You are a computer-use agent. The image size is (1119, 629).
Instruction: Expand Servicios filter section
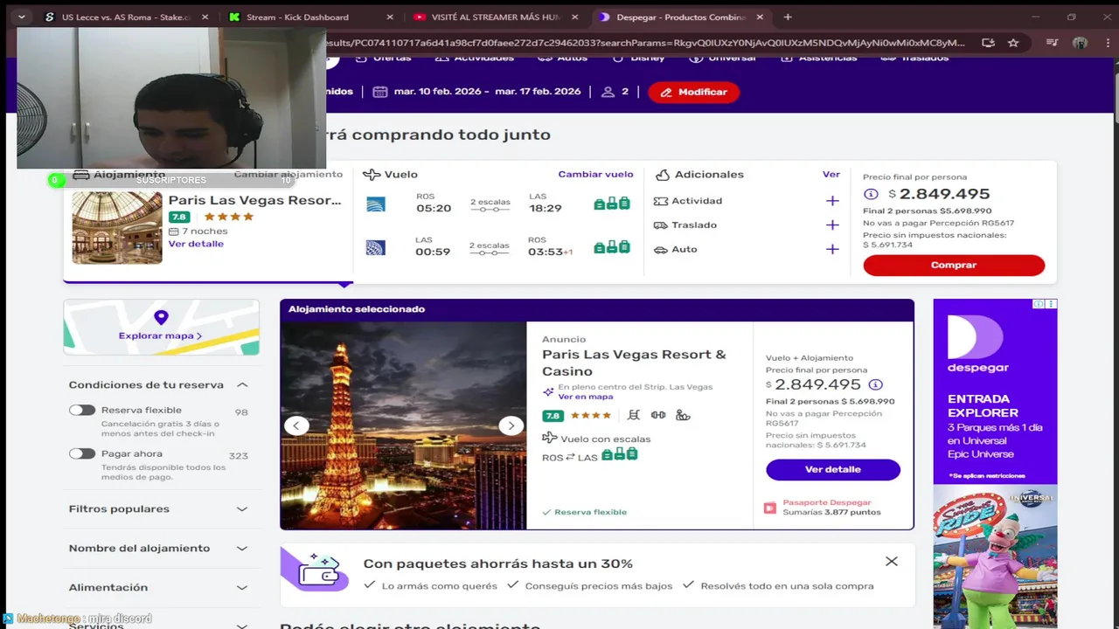coord(242,626)
